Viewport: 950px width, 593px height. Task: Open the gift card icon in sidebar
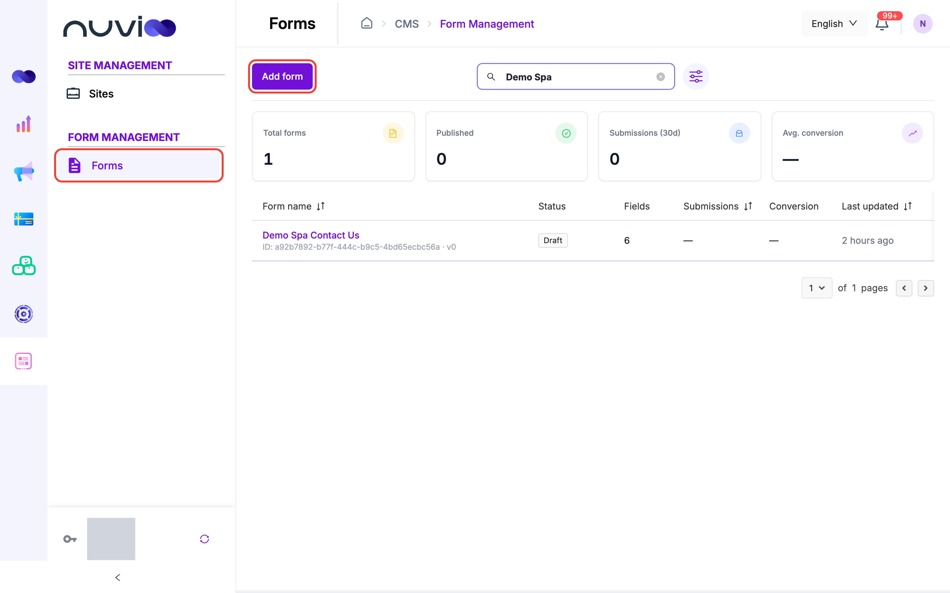pos(23,219)
